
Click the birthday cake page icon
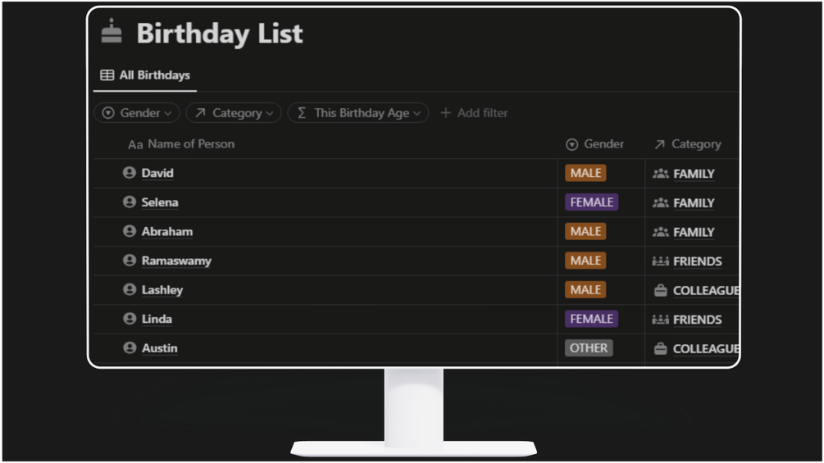tap(112, 32)
